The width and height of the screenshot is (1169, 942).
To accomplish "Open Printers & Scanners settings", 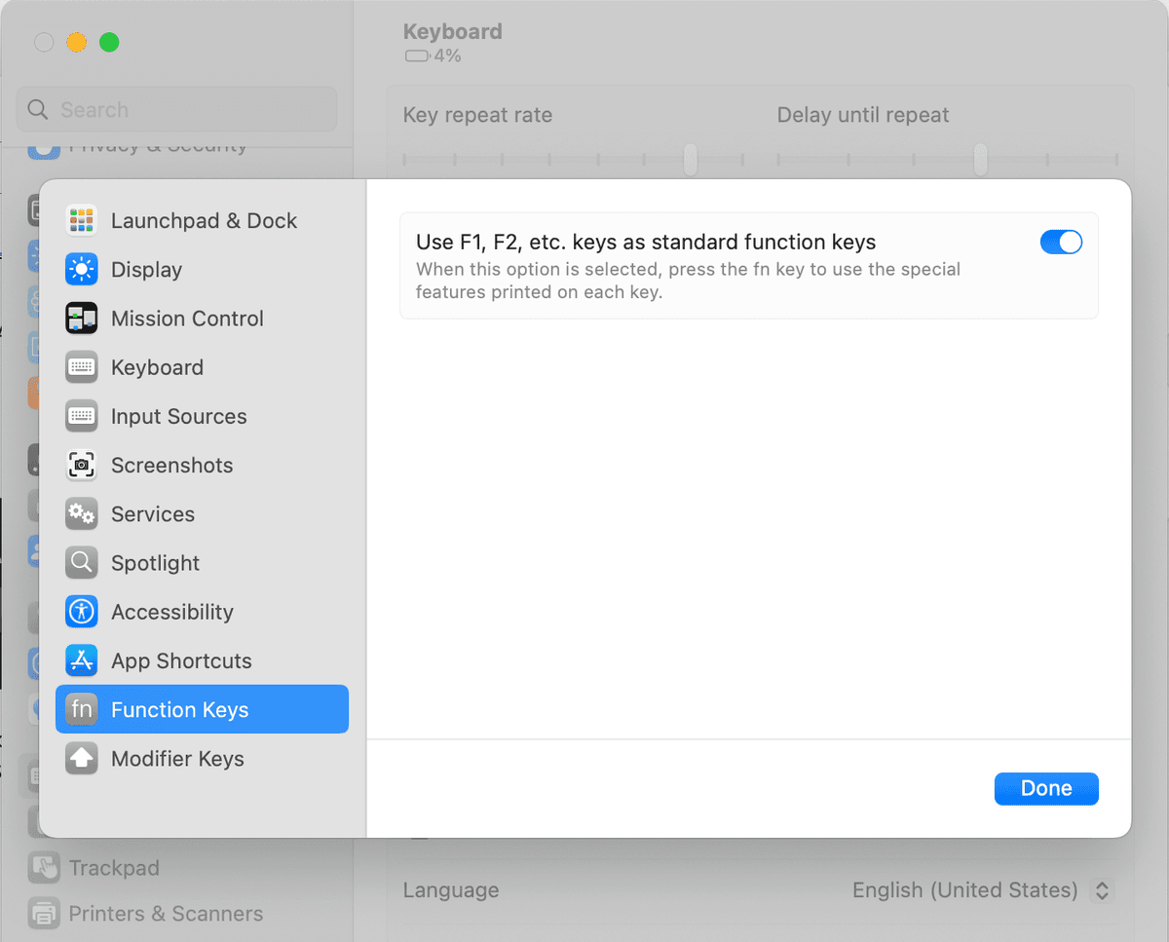I will click(x=166, y=913).
